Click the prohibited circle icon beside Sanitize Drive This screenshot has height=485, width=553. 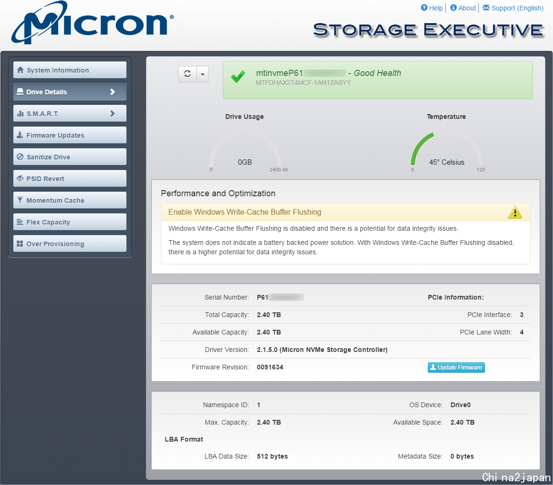coord(20,157)
